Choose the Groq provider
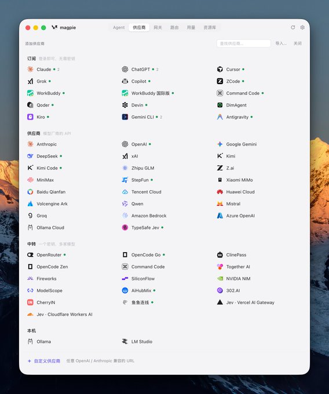The image size is (329, 394). 37,216
